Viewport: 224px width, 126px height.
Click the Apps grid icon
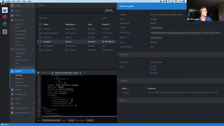pos(12,104)
